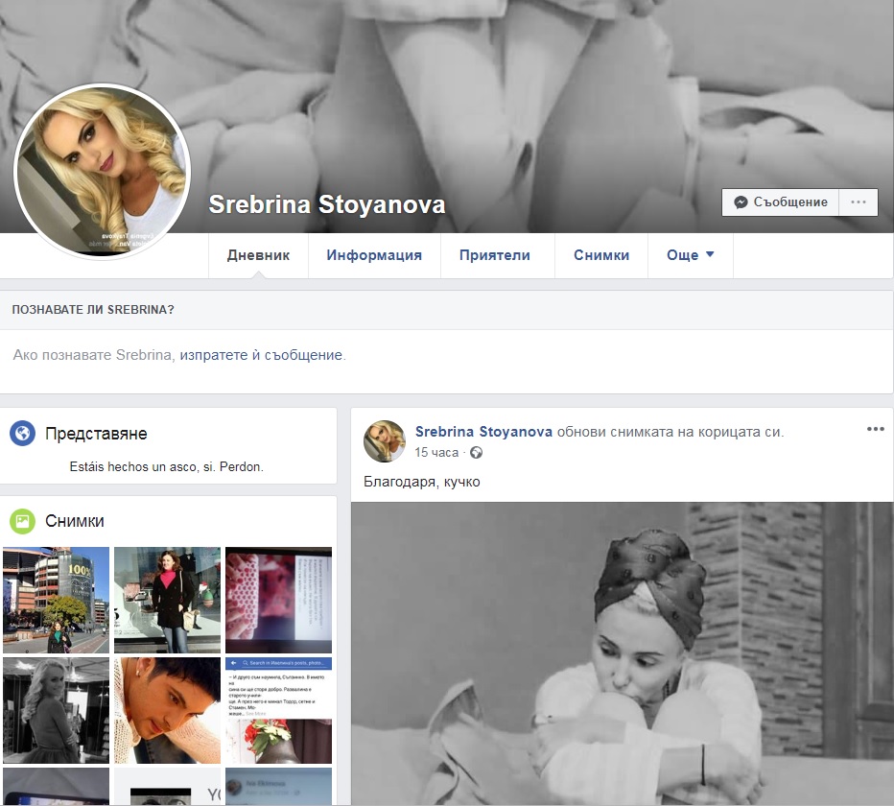Image resolution: width=894 pixels, height=806 pixels.
Task: Open the black-and-white cover photo in post
Action: pyautogui.click(x=622, y=652)
